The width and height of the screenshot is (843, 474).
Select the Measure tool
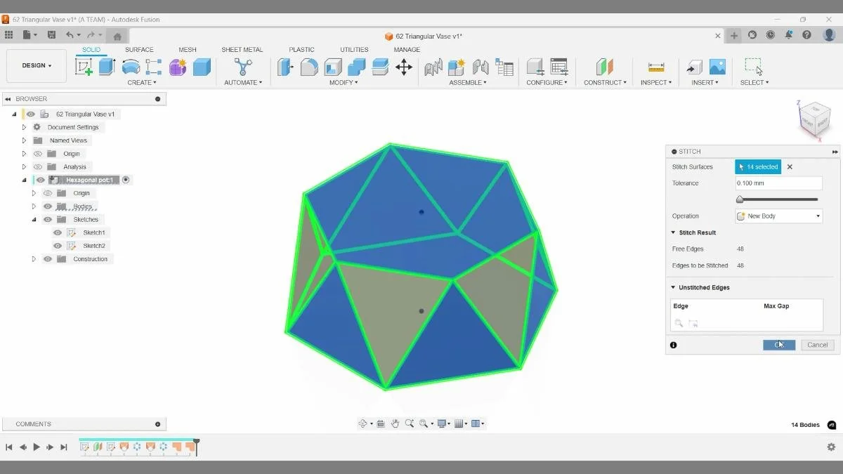(x=656, y=67)
